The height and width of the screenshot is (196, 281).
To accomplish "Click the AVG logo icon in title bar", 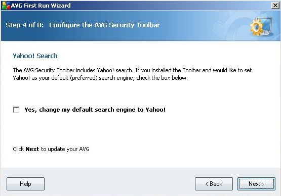I will [6, 6].
